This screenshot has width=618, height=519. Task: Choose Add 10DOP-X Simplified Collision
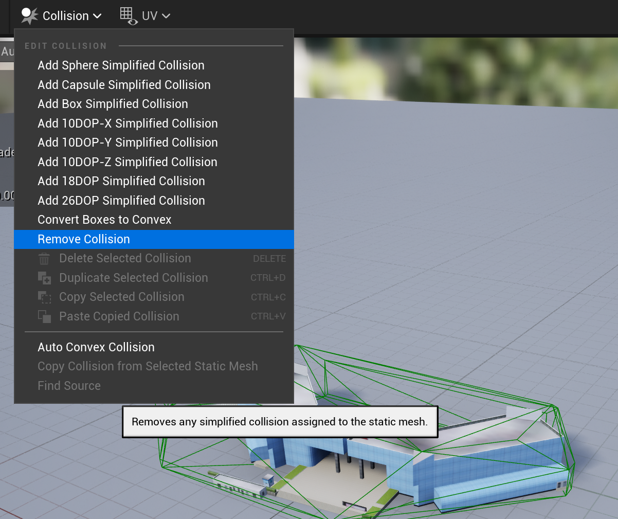click(128, 123)
